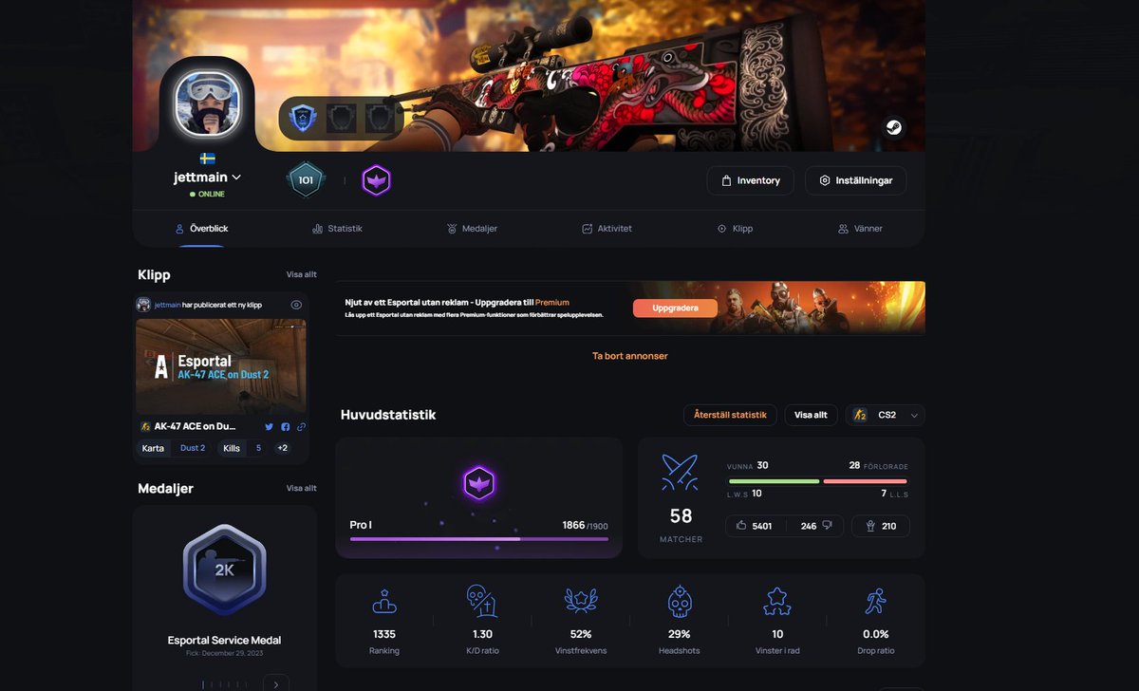Click the Ta bort annonser link
This screenshot has height=691, width=1139.
coord(630,356)
